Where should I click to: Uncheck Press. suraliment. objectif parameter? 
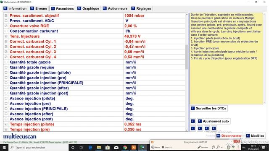(x=6, y=16)
